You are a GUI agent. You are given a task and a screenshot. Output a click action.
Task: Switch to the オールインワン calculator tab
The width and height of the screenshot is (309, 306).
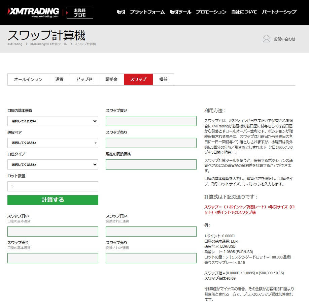pyautogui.click(x=28, y=80)
